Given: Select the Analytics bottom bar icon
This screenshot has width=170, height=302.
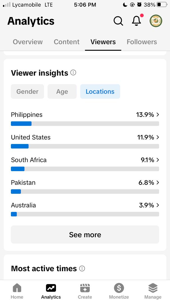Looking at the screenshot, I should (x=51, y=291).
